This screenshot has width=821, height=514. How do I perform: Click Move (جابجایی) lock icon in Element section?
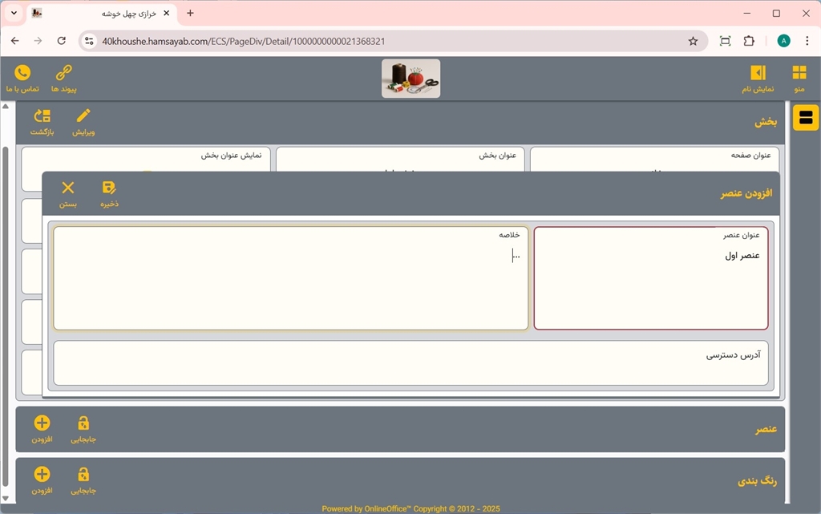click(x=83, y=424)
